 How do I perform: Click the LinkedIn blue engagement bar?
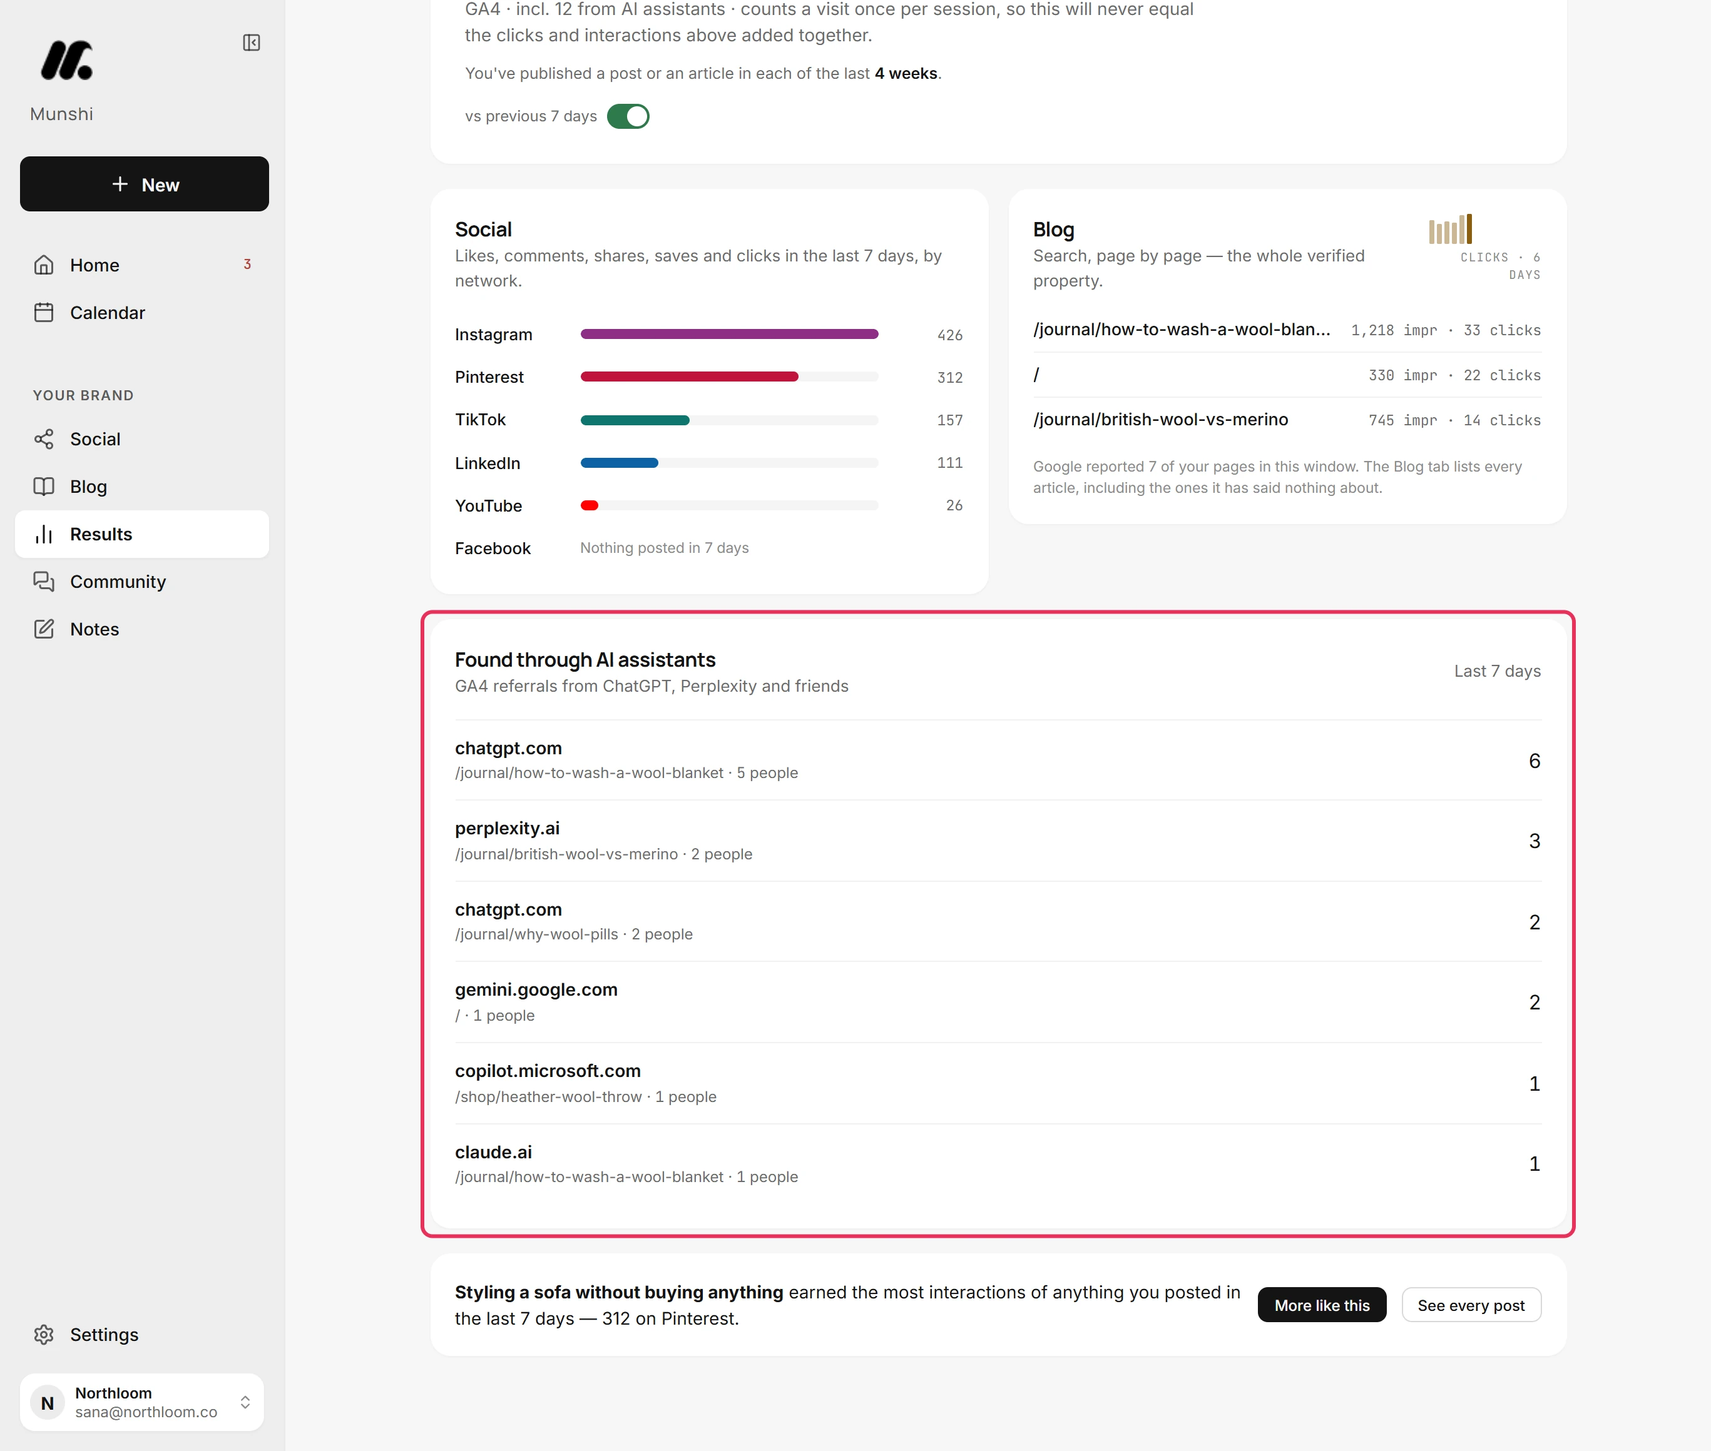point(619,463)
